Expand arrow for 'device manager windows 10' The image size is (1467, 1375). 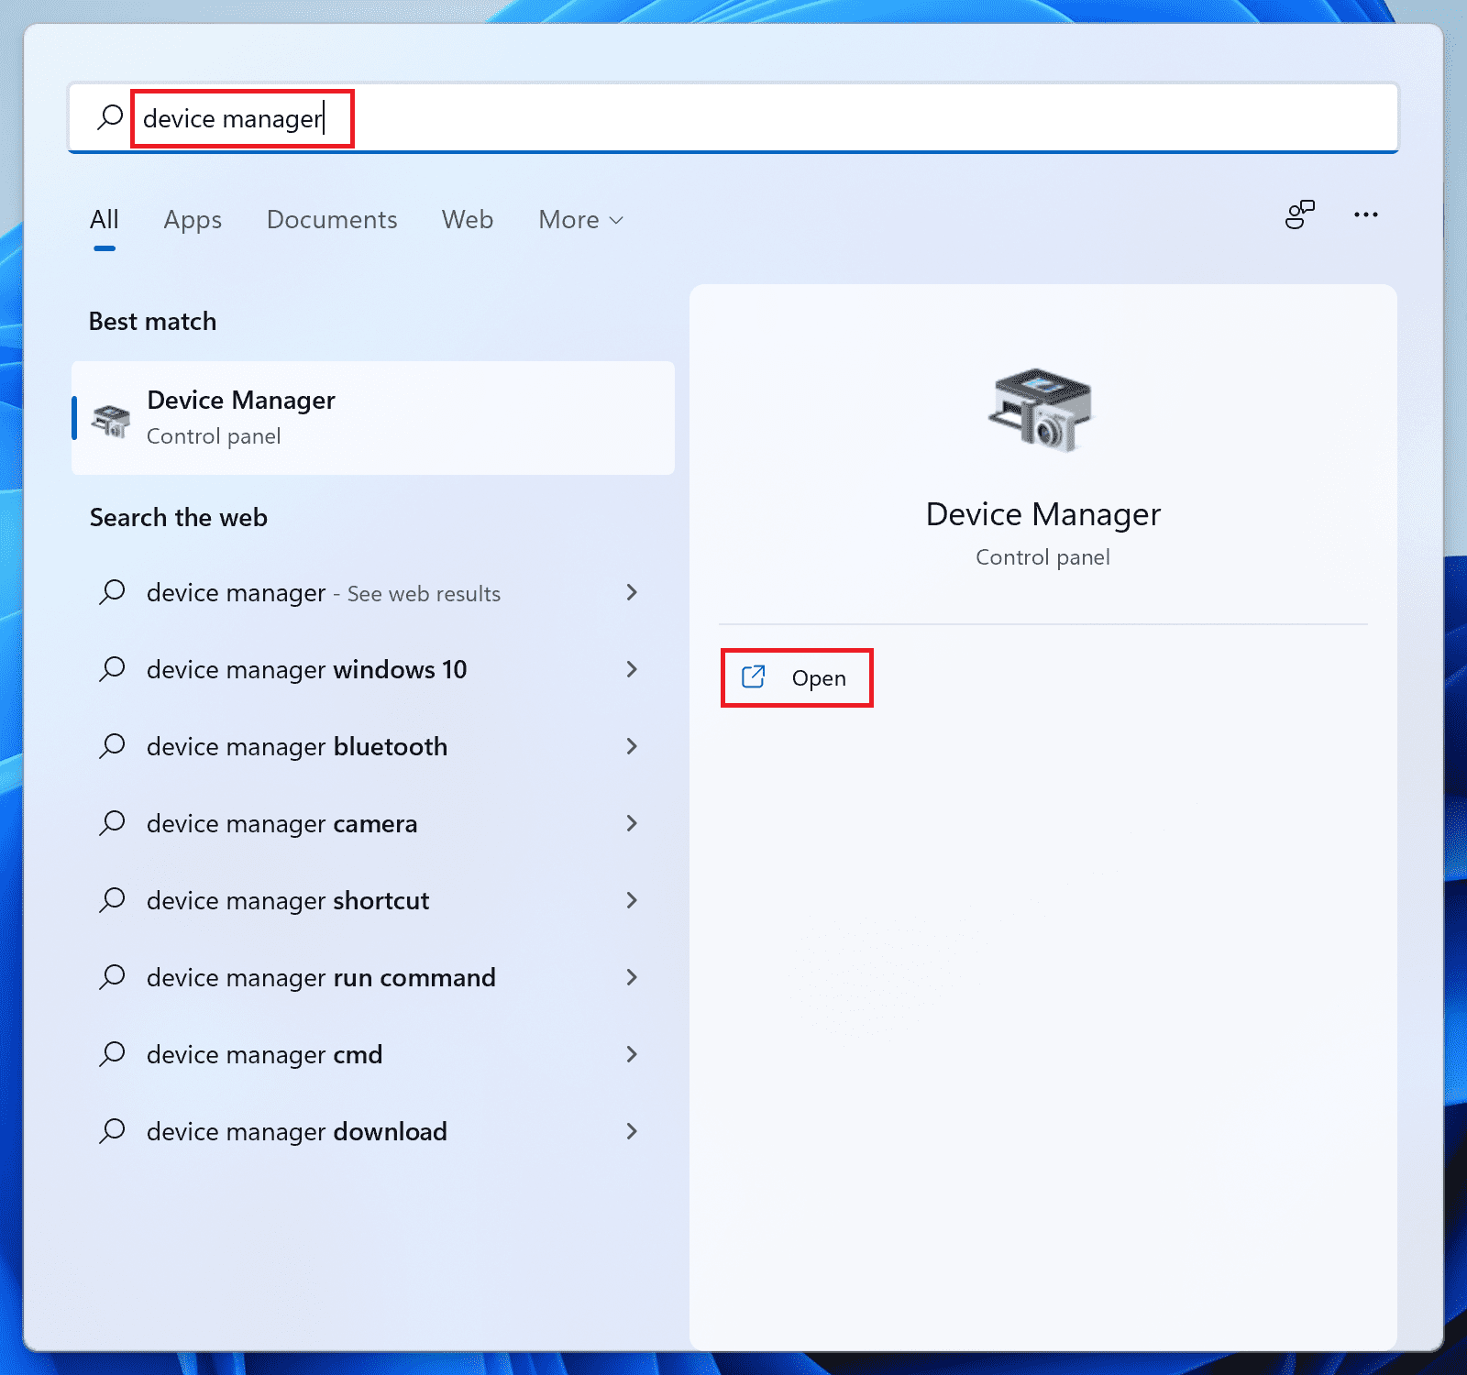[632, 669]
